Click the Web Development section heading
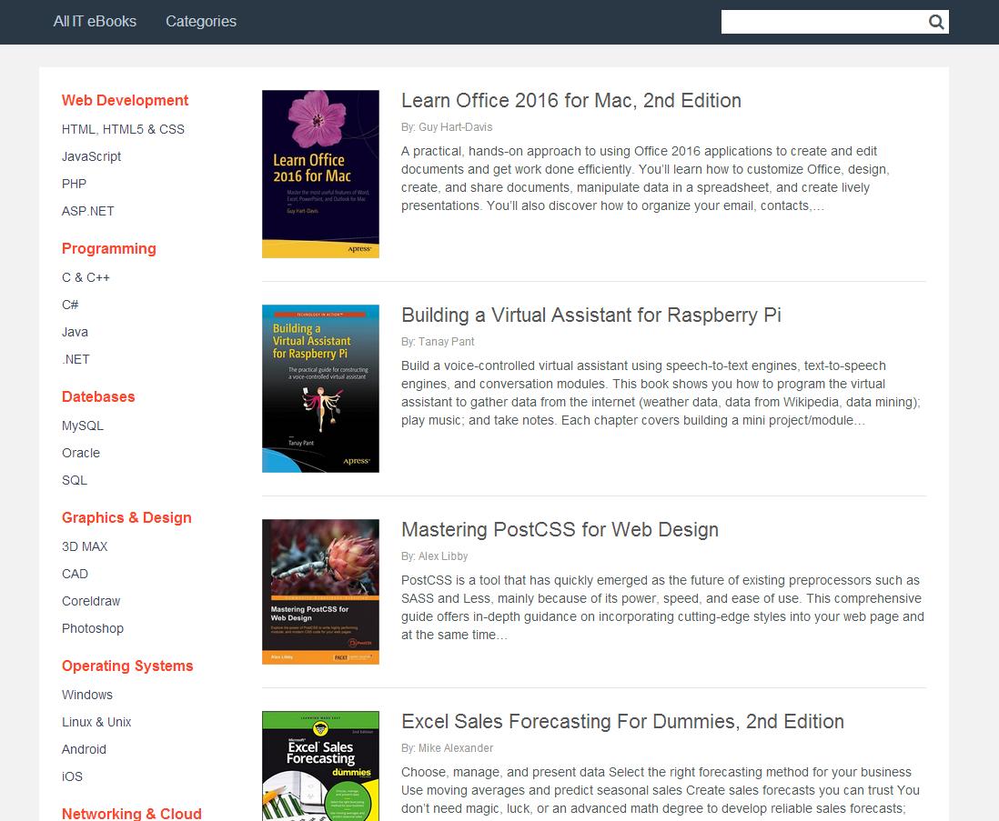This screenshot has height=821, width=999. click(x=125, y=100)
